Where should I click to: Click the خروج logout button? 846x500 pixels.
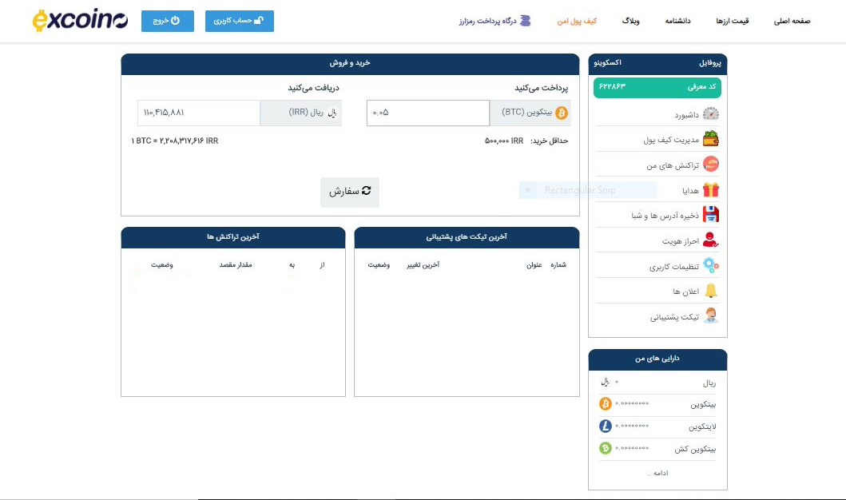pyautogui.click(x=167, y=21)
